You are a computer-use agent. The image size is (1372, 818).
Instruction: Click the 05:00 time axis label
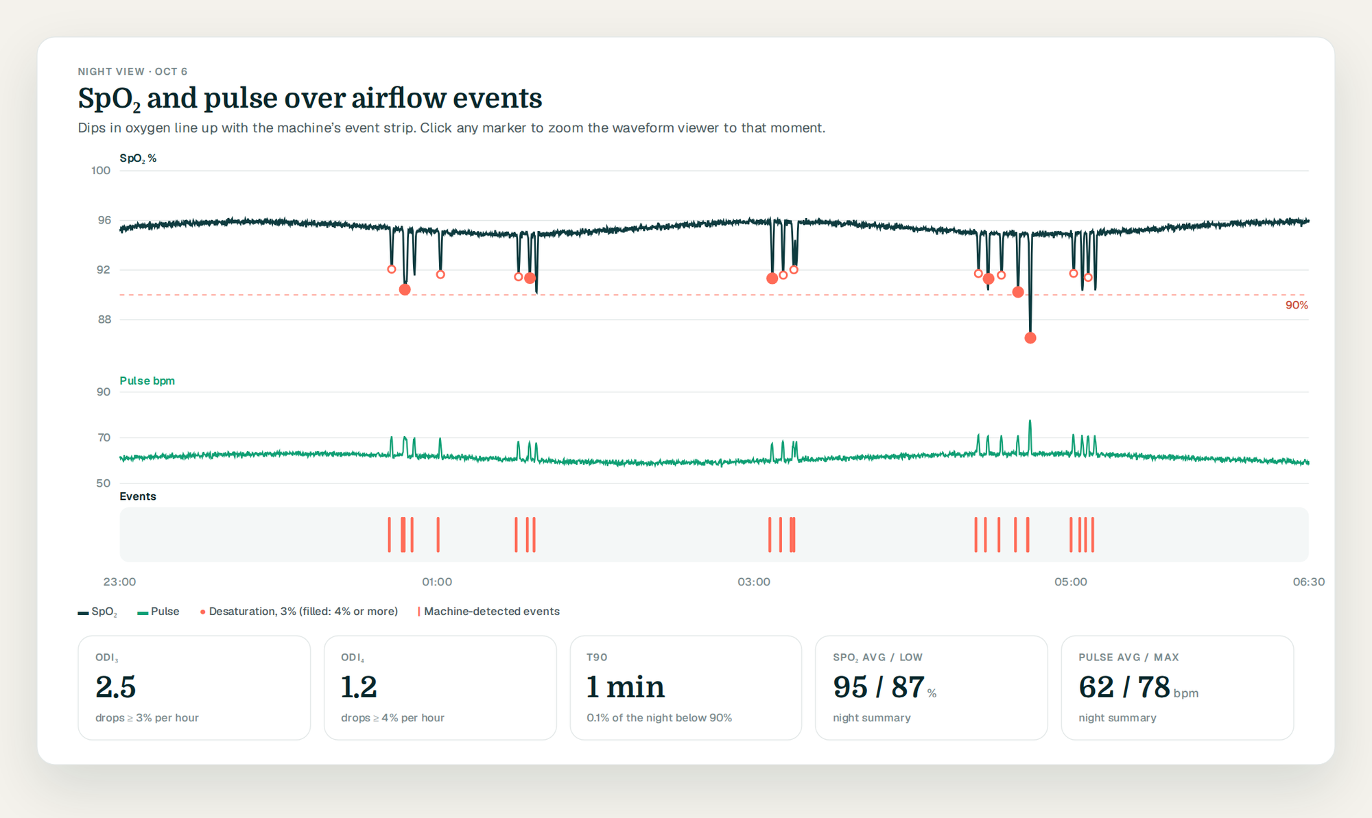pyautogui.click(x=1071, y=582)
